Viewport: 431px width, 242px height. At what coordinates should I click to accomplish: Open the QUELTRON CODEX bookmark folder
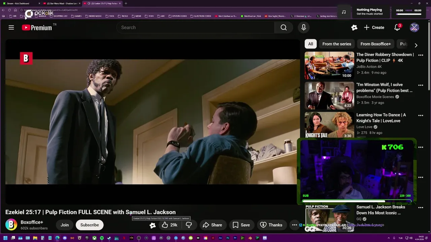click(x=201, y=16)
